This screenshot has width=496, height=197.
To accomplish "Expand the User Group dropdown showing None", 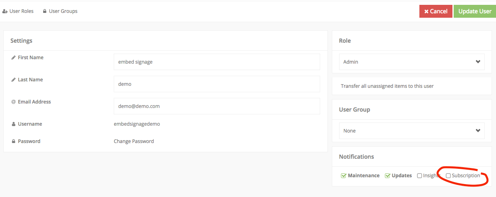I will 412,131.
